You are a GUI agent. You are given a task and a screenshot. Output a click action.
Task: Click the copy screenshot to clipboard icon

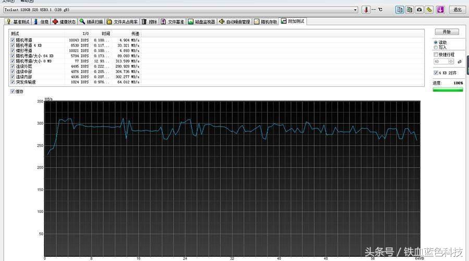410,9
